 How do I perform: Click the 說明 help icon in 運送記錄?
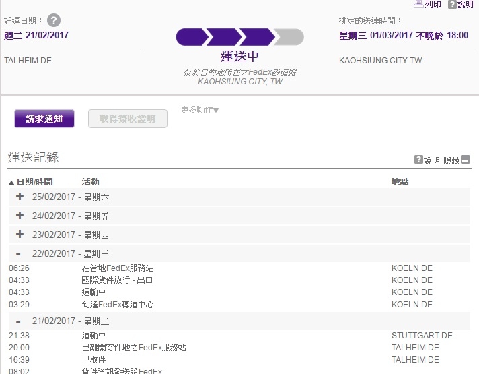pyautogui.click(x=418, y=160)
